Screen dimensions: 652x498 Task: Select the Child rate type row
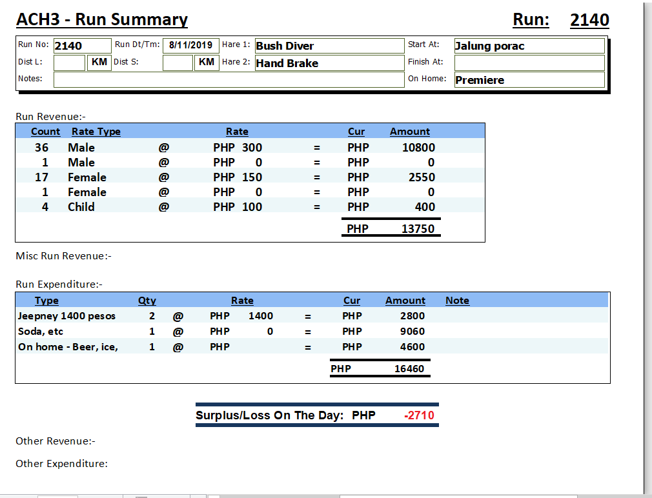click(81, 207)
